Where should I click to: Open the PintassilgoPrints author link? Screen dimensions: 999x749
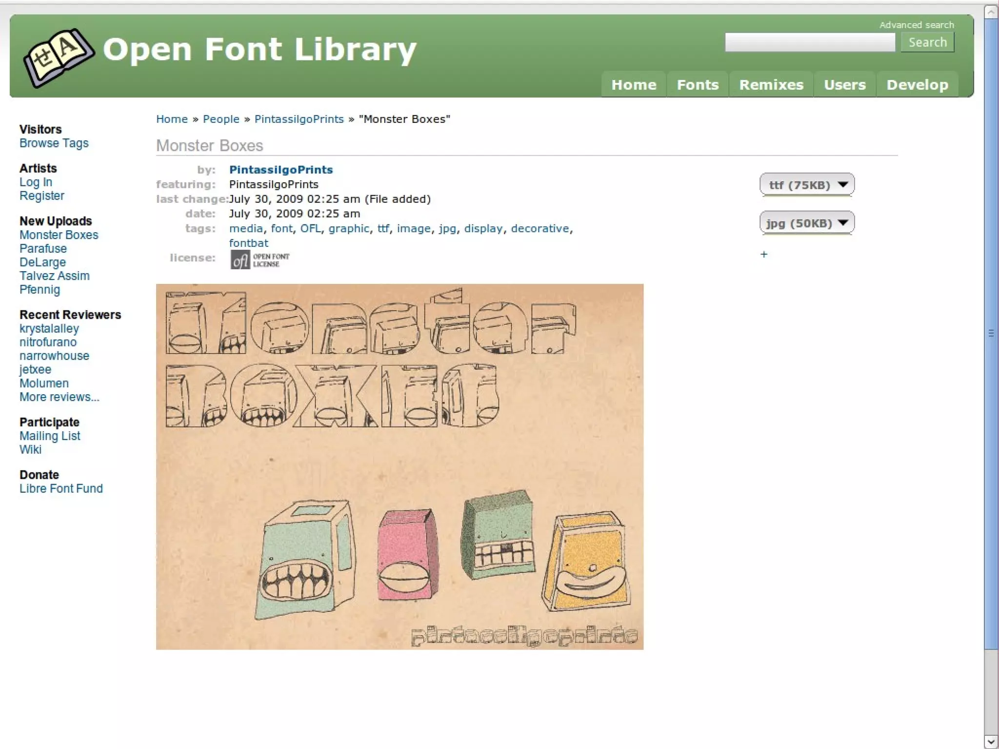[x=281, y=170]
